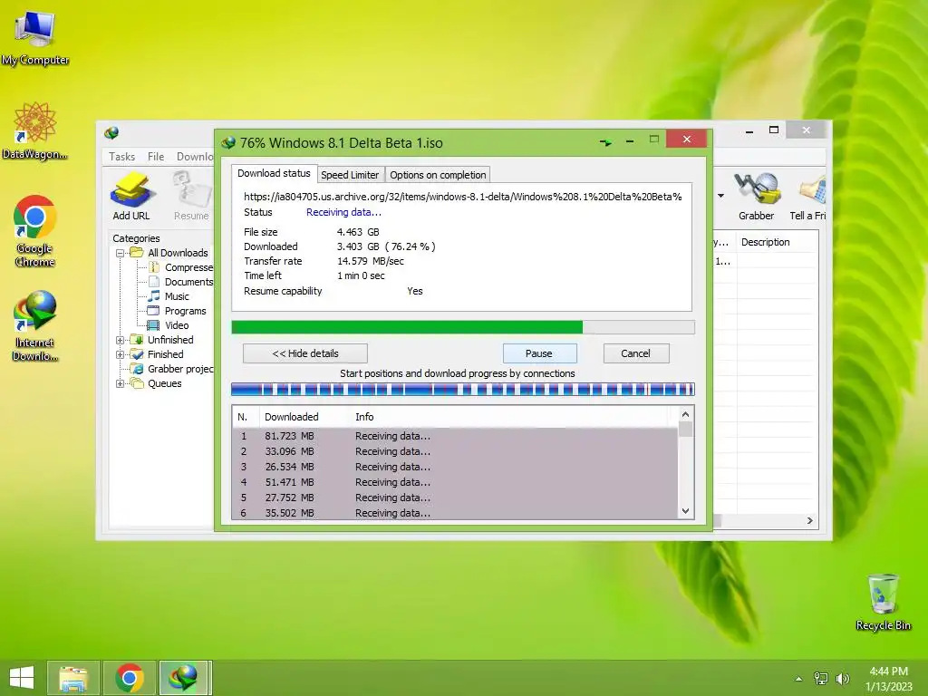The width and height of the screenshot is (928, 696).
Task: Click the Info column header
Action: pyautogui.click(x=364, y=417)
